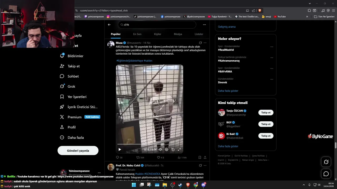This screenshot has width=337, height=189.
Task: Seek on the video progress bar
Action: pyautogui.click(x=149, y=144)
